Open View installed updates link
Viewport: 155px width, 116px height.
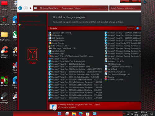click(x=31, y=21)
